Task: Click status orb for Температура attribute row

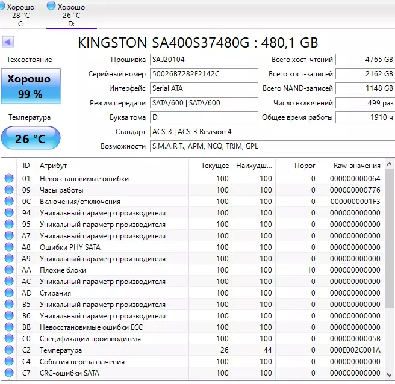Action: (x=9, y=350)
